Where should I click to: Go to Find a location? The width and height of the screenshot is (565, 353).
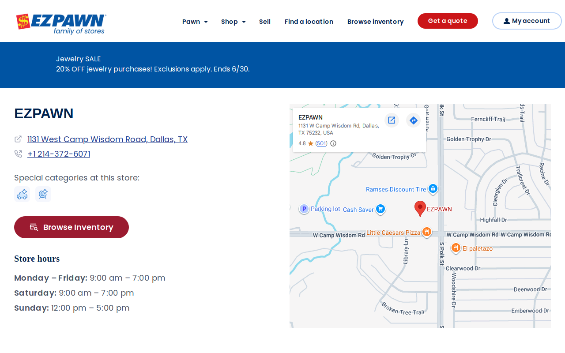[309, 22]
